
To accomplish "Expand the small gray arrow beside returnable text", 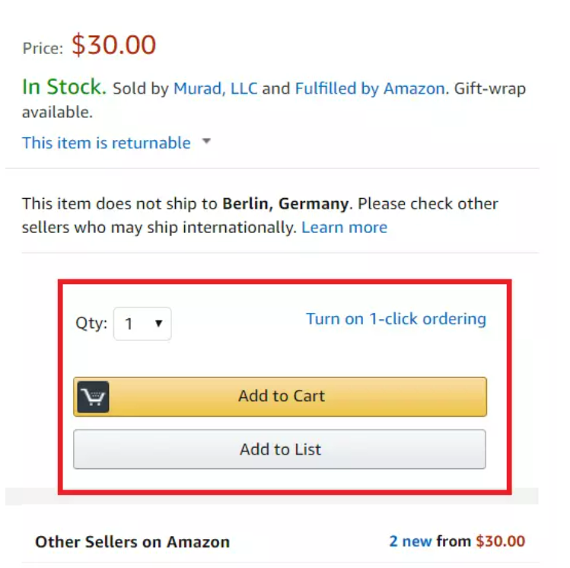I will click(x=206, y=141).
